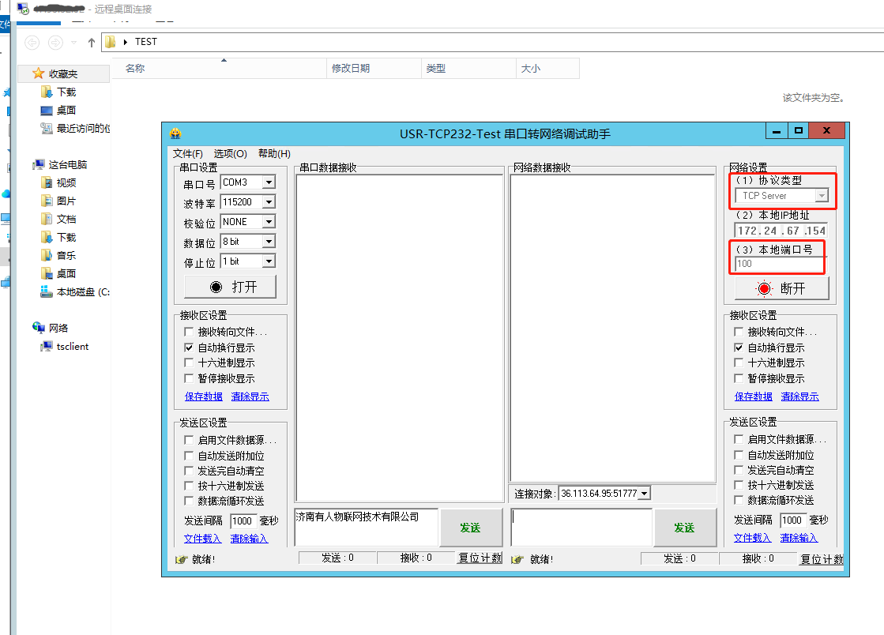Uncheck 自动换行显示 in network receive settings
This screenshot has width=884, height=635.
(x=739, y=348)
